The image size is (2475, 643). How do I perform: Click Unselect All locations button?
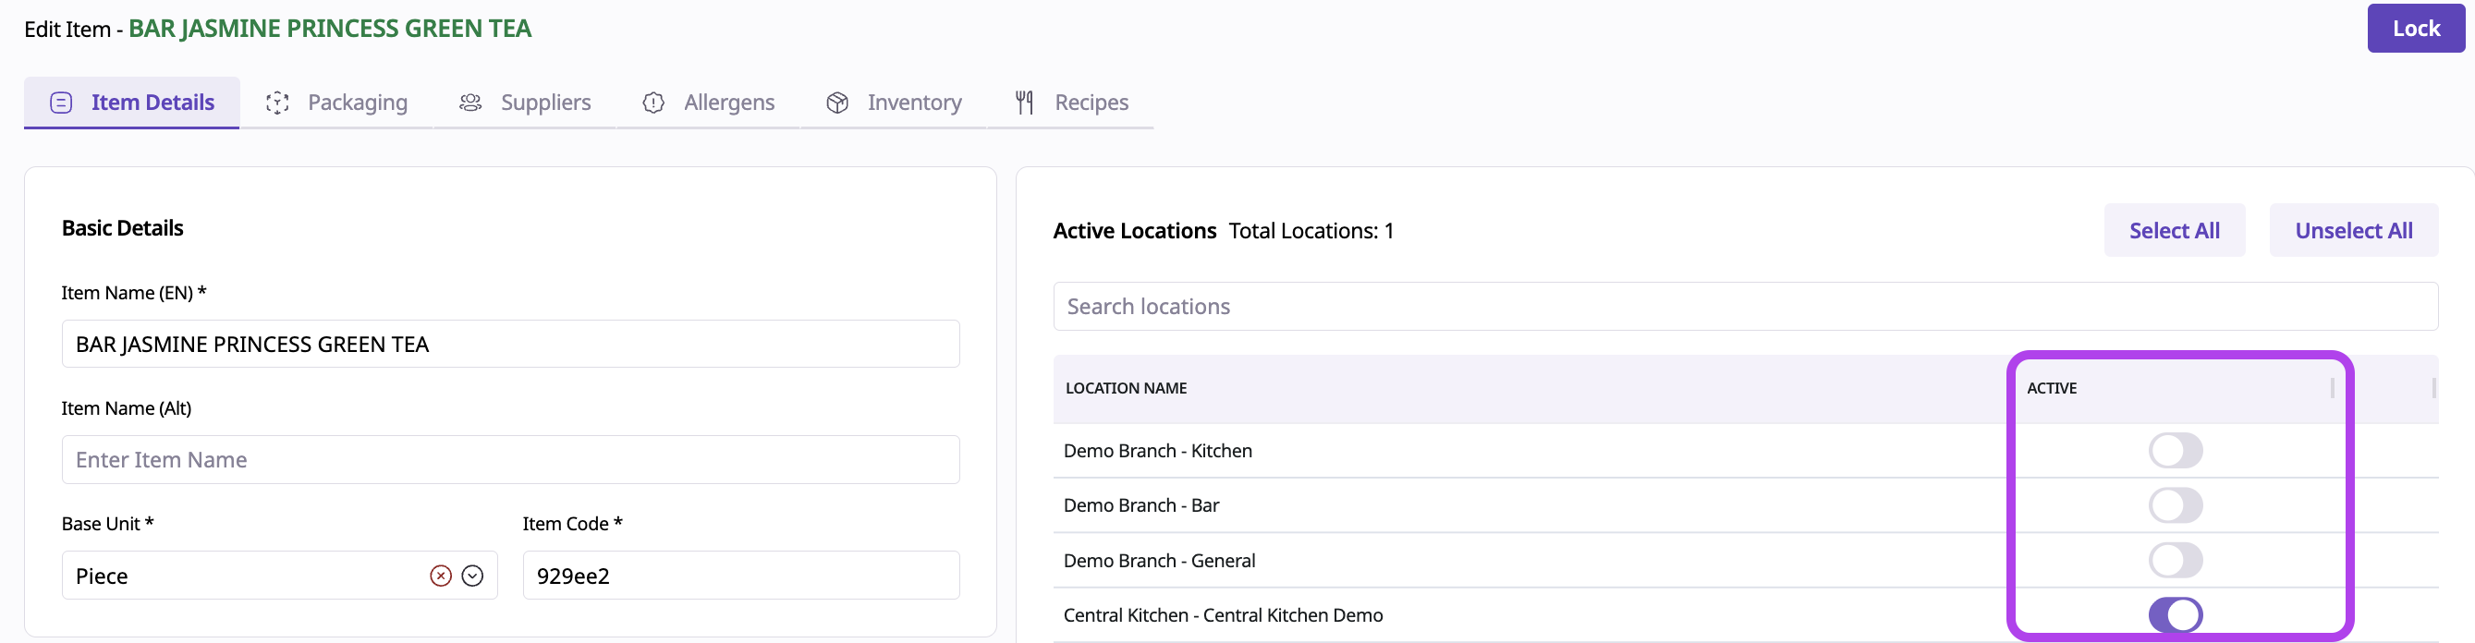[2353, 231]
